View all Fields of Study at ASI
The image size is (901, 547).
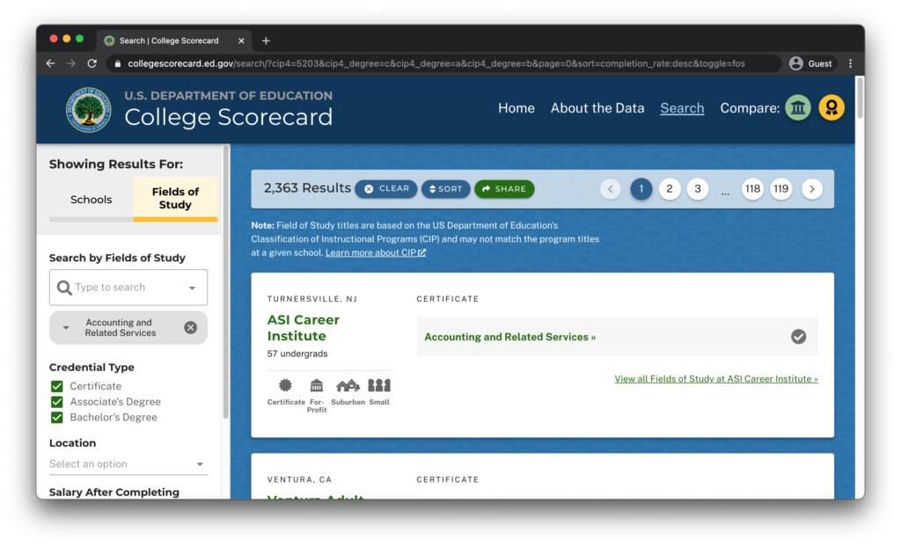point(716,379)
